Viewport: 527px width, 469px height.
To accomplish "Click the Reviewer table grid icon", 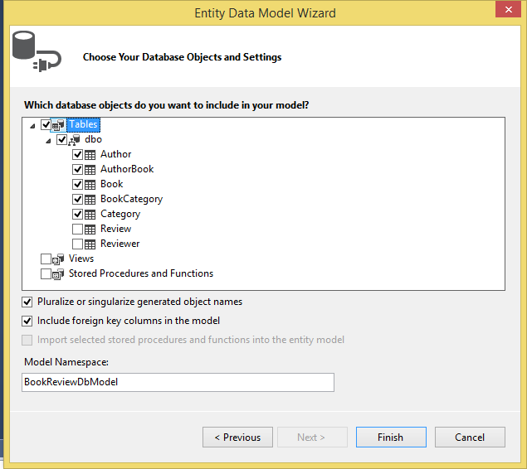I will pos(90,244).
